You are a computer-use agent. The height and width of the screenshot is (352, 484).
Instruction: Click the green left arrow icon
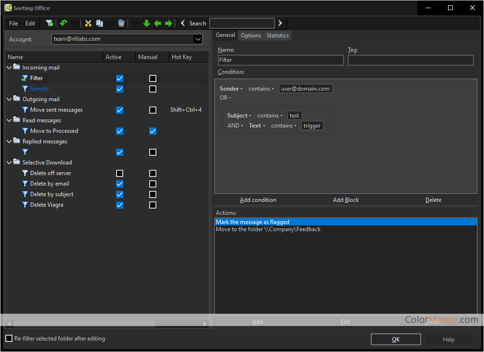tap(157, 23)
